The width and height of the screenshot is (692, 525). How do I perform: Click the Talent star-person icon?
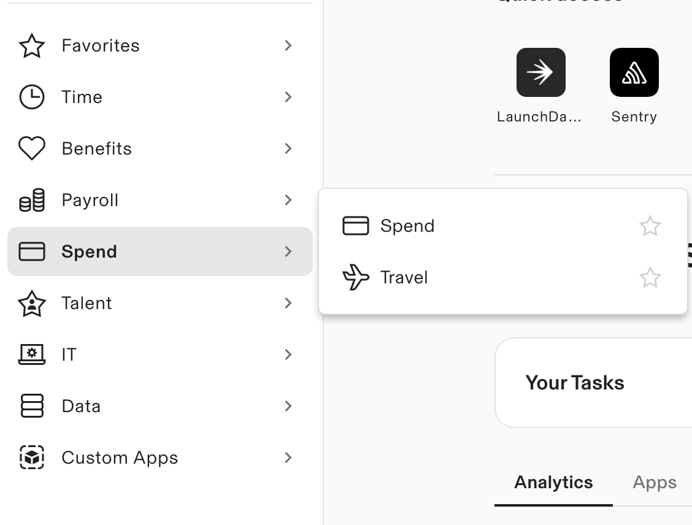click(32, 304)
